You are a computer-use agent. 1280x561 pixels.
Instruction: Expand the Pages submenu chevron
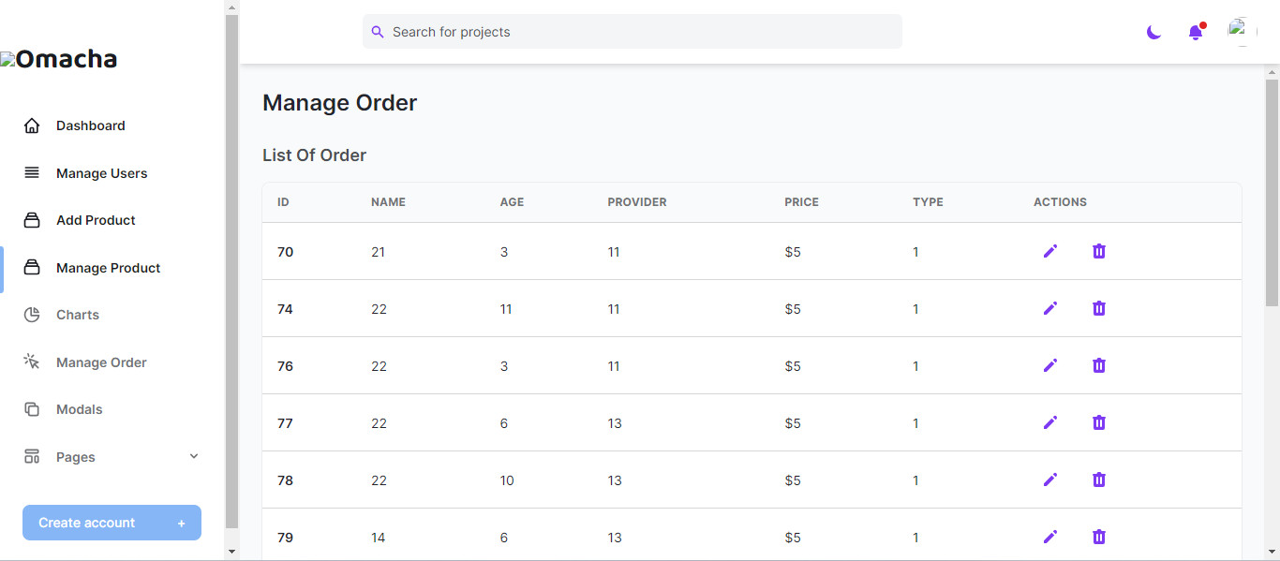click(194, 456)
